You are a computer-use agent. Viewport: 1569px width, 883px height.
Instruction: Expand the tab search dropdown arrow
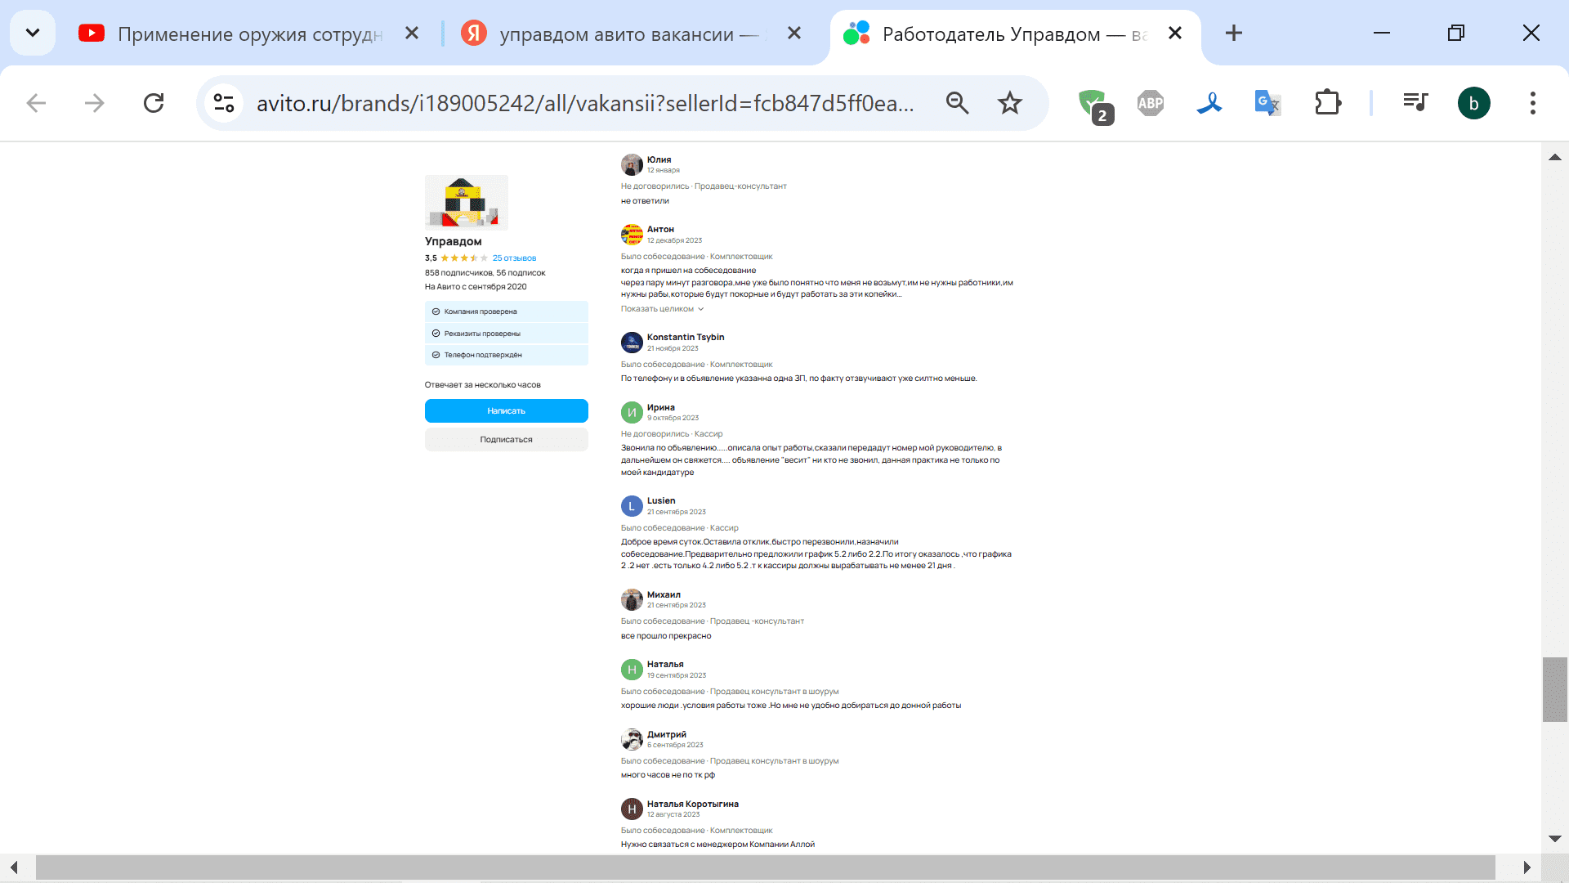pyautogui.click(x=33, y=34)
